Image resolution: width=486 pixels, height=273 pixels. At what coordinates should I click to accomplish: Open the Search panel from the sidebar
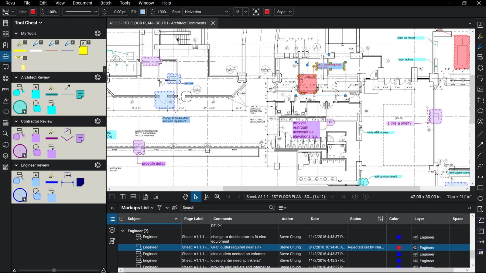tap(5, 133)
